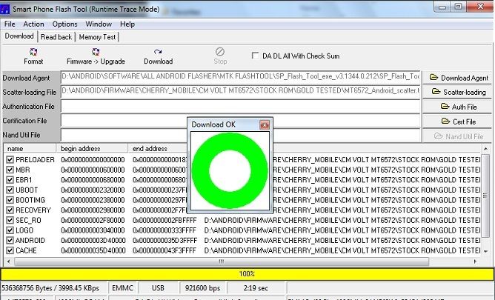Screen dimensions: 495x300
Task: Click the Stop toolbar icon
Action: tap(220, 56)
